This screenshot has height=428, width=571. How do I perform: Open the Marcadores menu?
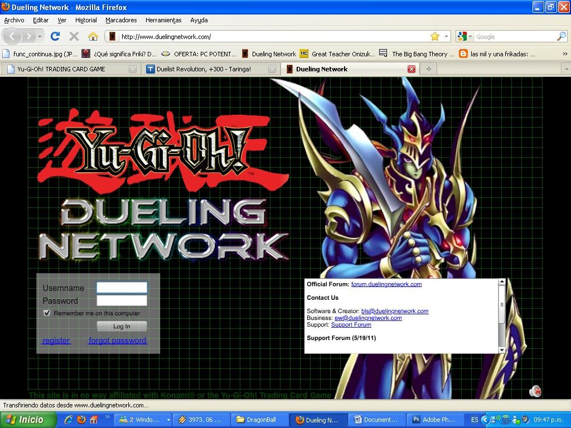coord(121,20)
